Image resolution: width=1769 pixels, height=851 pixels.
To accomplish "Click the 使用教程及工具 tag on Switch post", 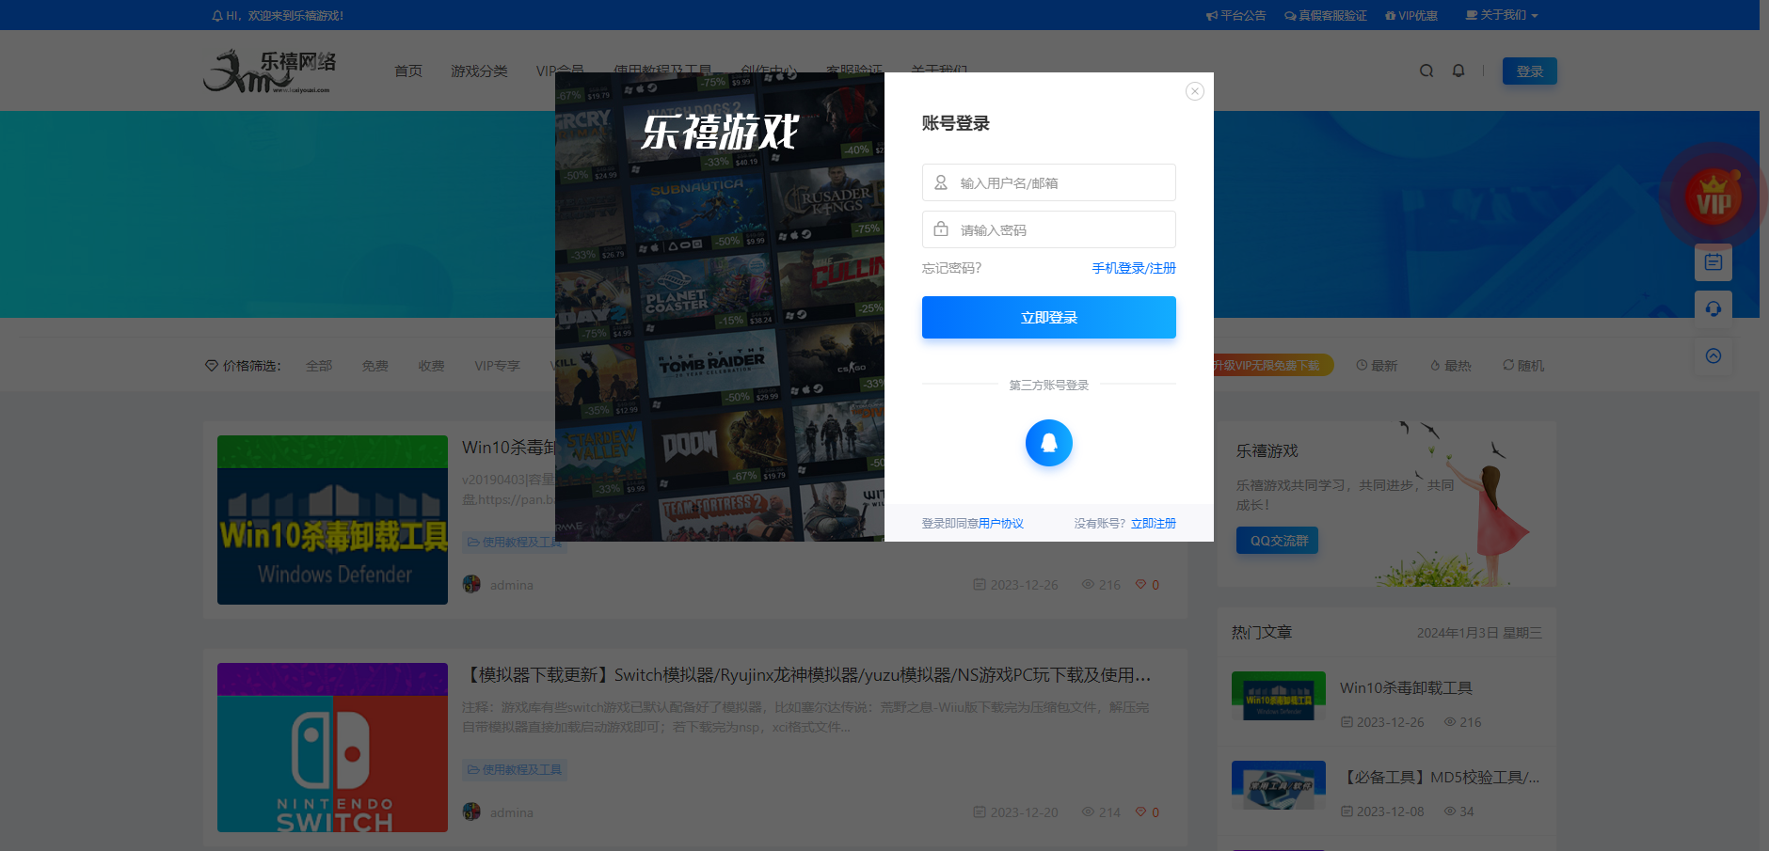I will coord(514,769).
